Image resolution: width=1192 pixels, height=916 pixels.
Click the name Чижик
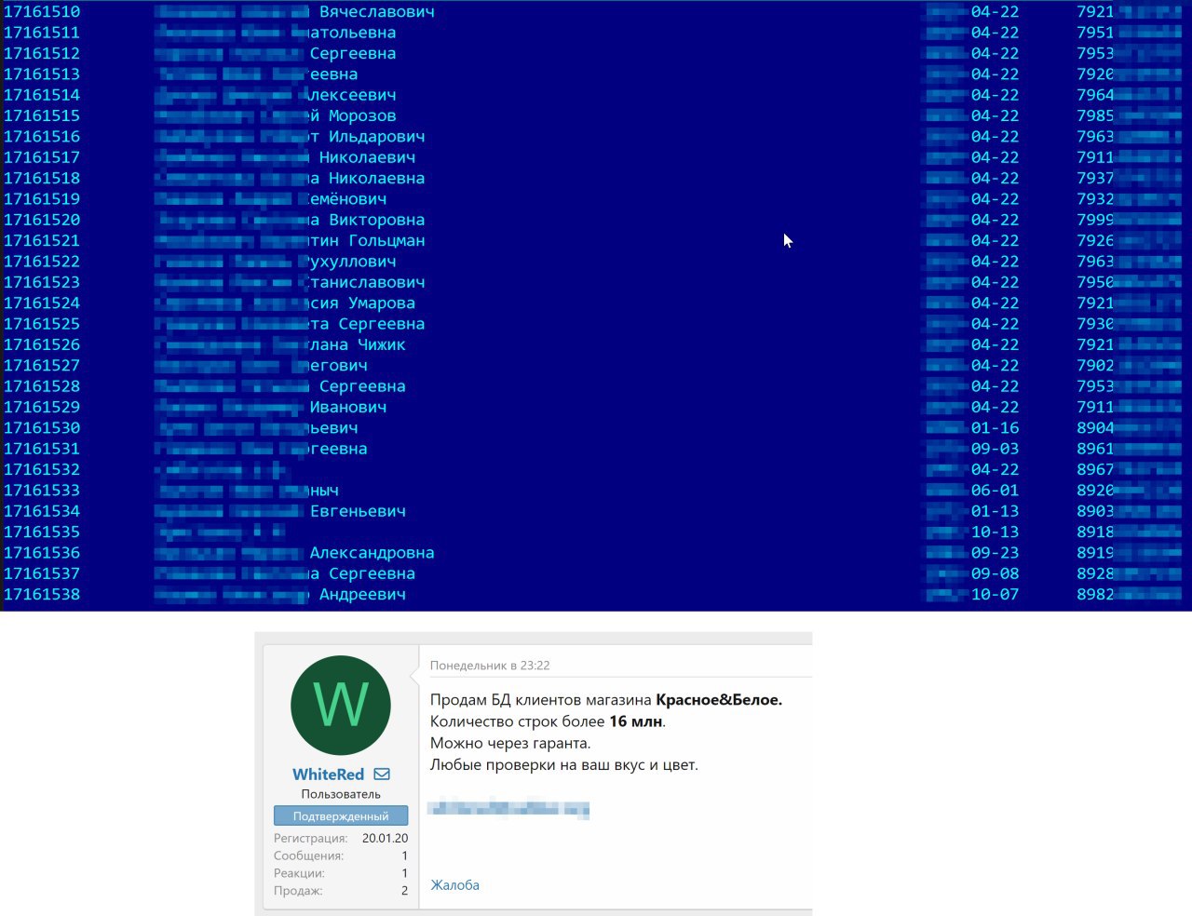point(382,345)
